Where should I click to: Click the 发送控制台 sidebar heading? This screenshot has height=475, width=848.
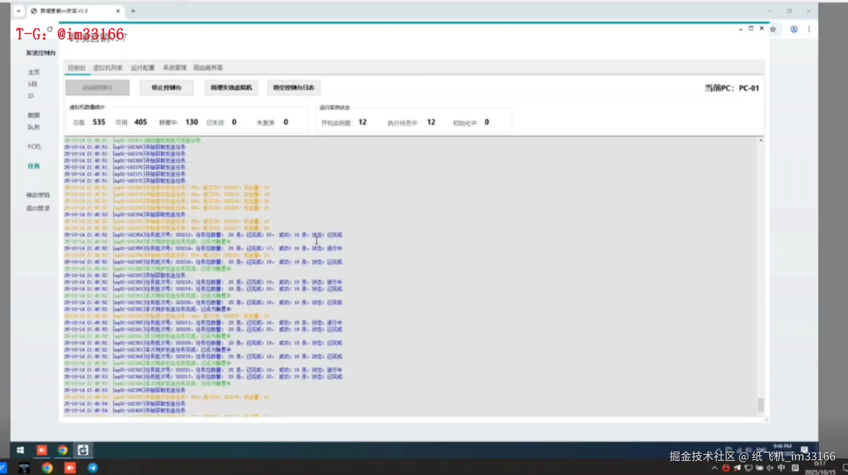41,53
